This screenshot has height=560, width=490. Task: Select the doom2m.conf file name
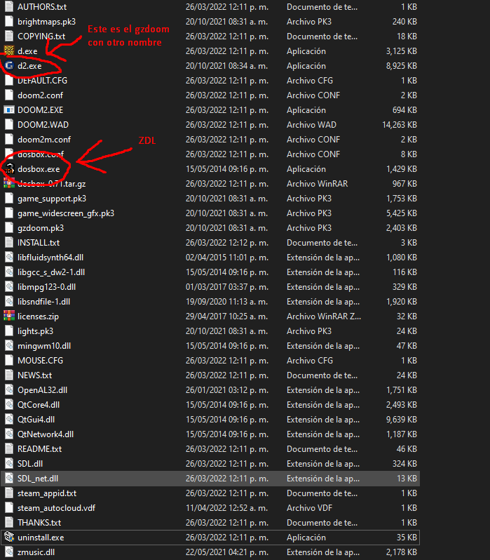coord(44,139)
